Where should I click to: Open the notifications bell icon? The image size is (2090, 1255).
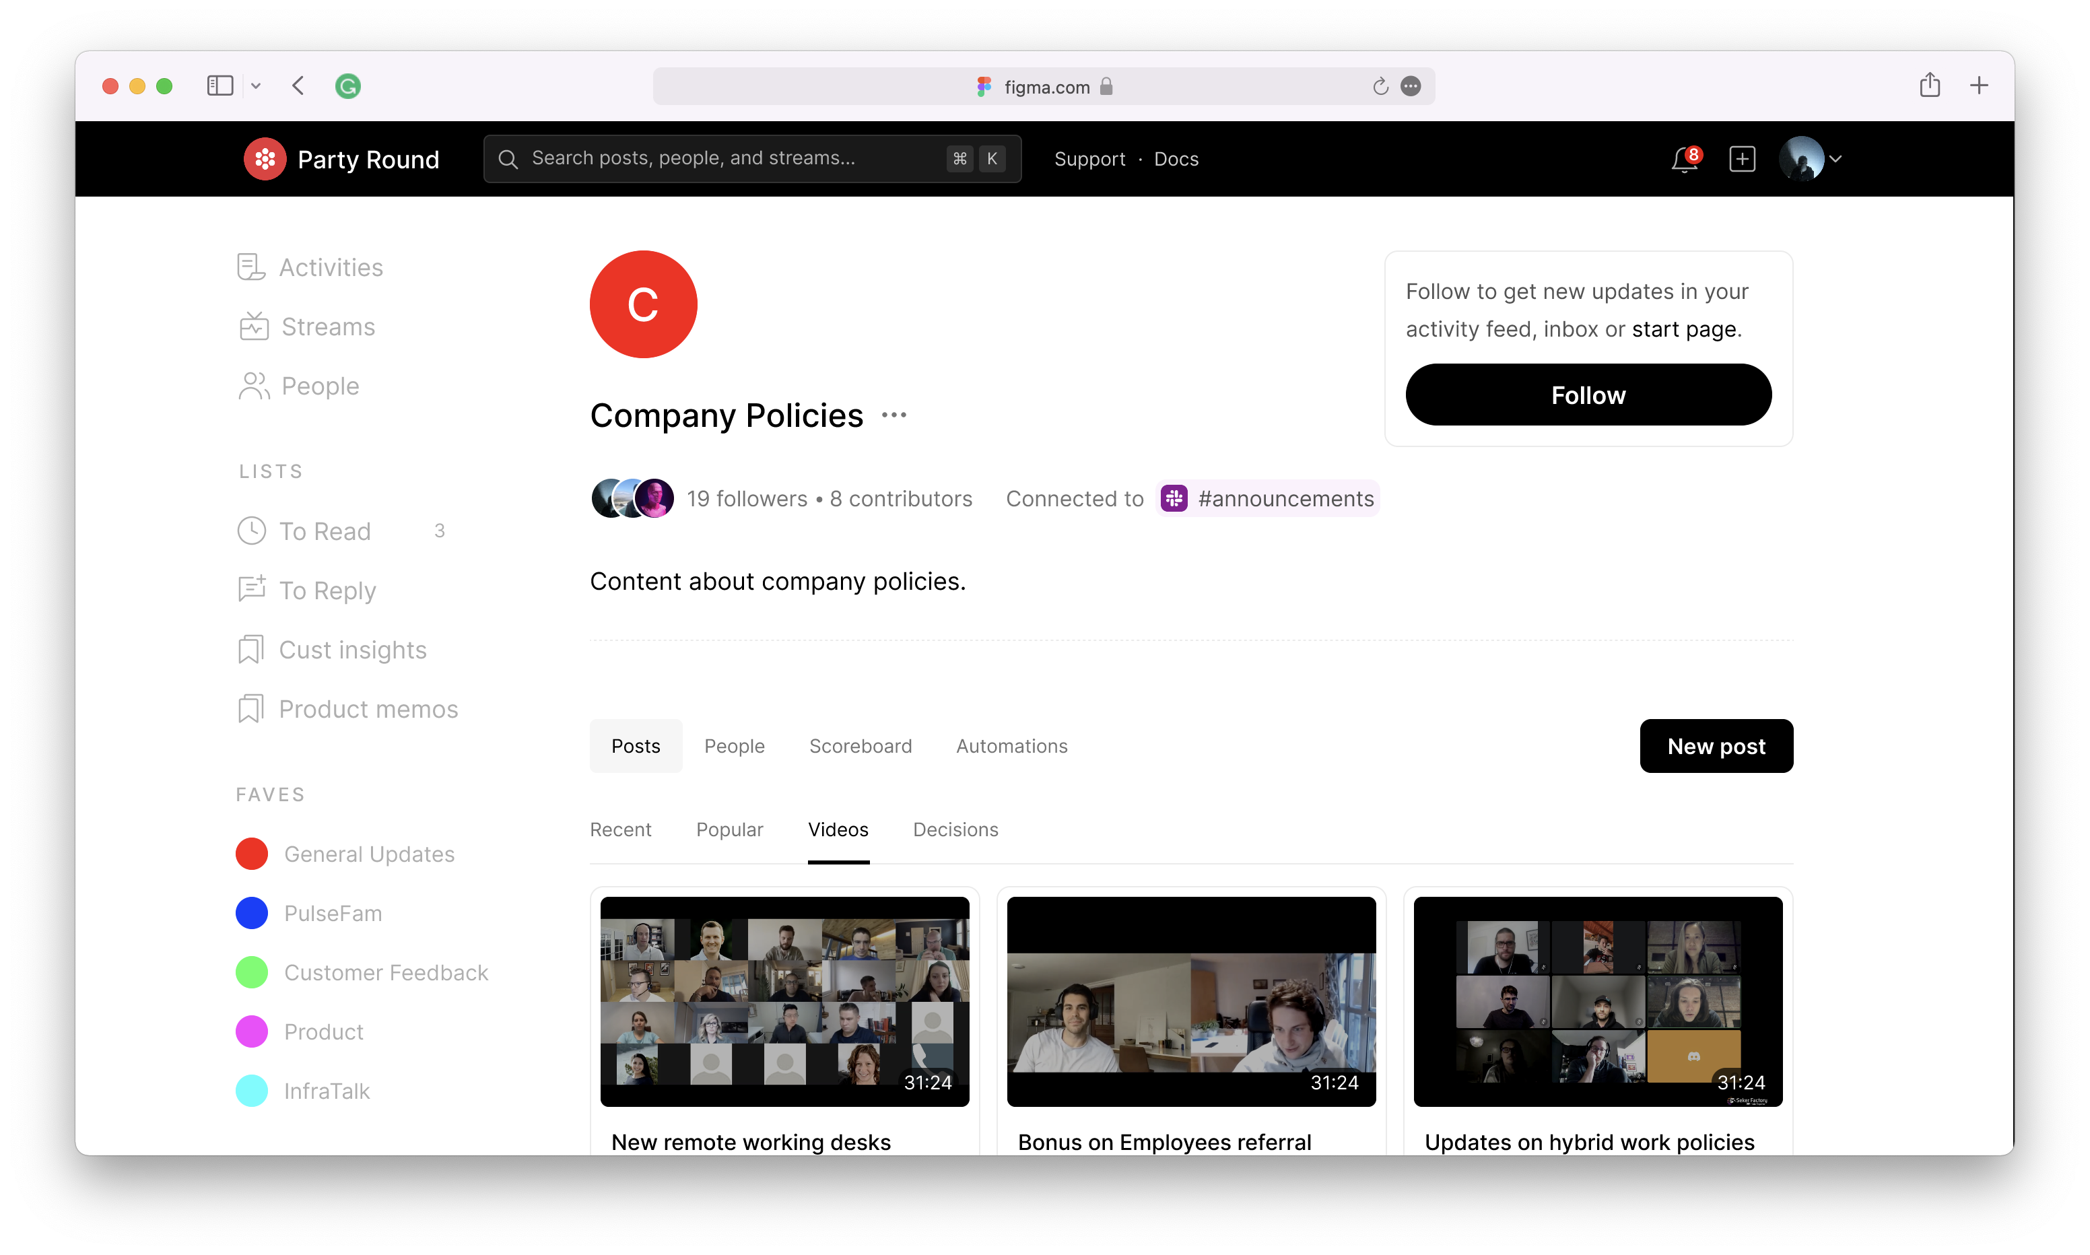click(1683, 159)
